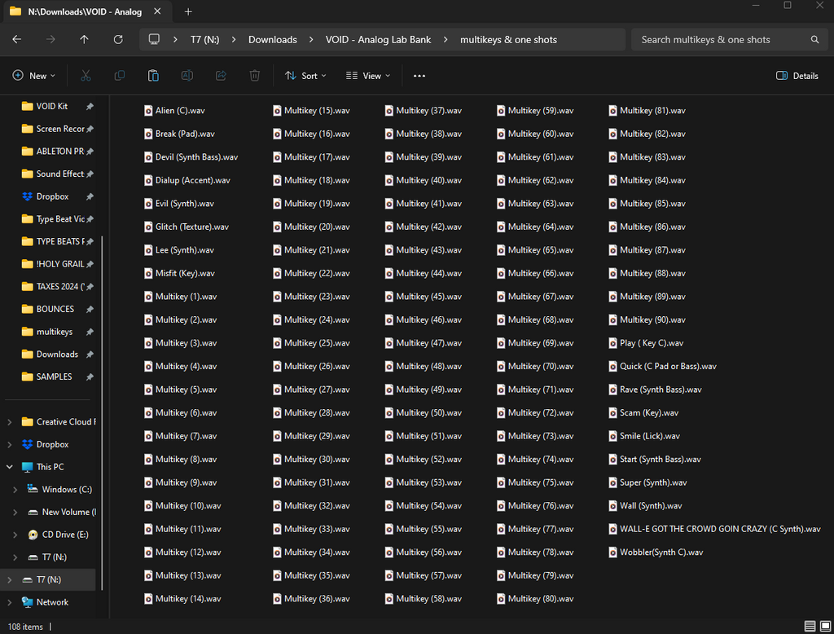Go up one folder level
The width and height of the screenshot is (834, 634).
84,39
